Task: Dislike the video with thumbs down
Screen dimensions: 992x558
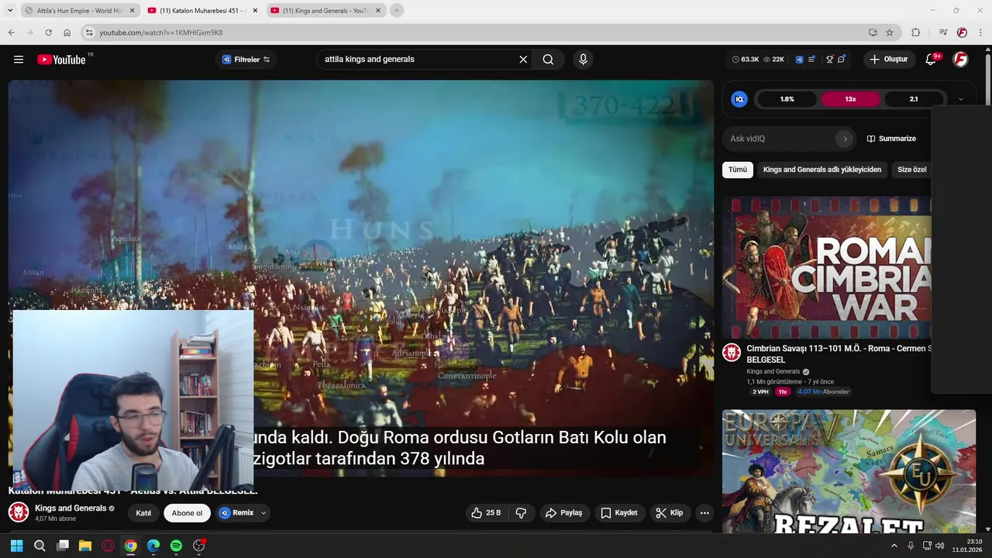Action: (x=521, y=513)
